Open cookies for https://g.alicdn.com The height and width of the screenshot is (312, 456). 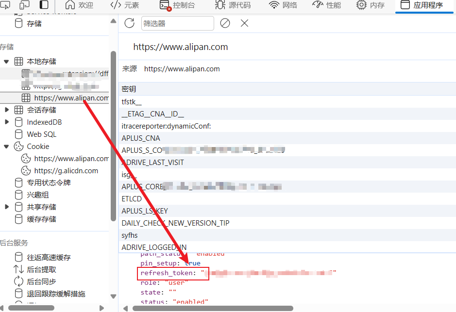point(66,171)
